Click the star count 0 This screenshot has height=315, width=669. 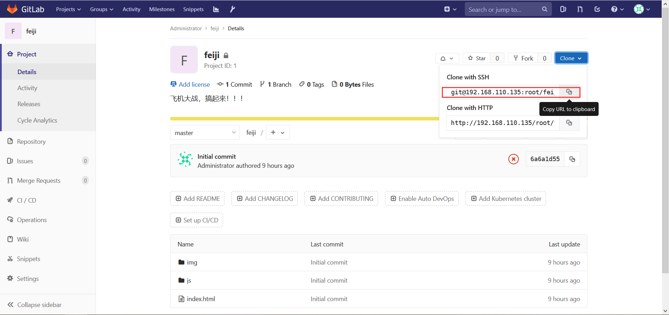497,58
